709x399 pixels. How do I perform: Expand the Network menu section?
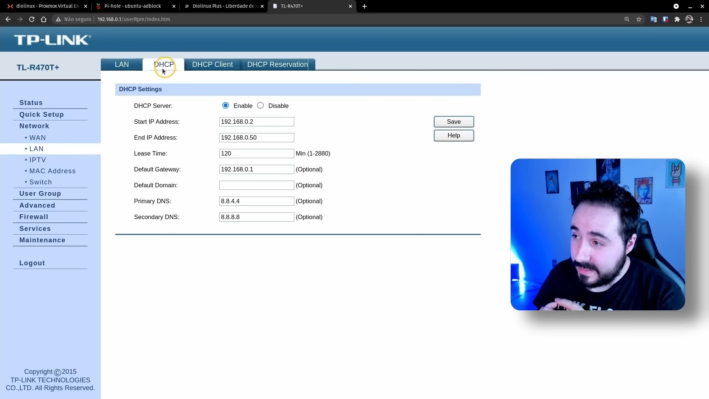click(34, 126)
